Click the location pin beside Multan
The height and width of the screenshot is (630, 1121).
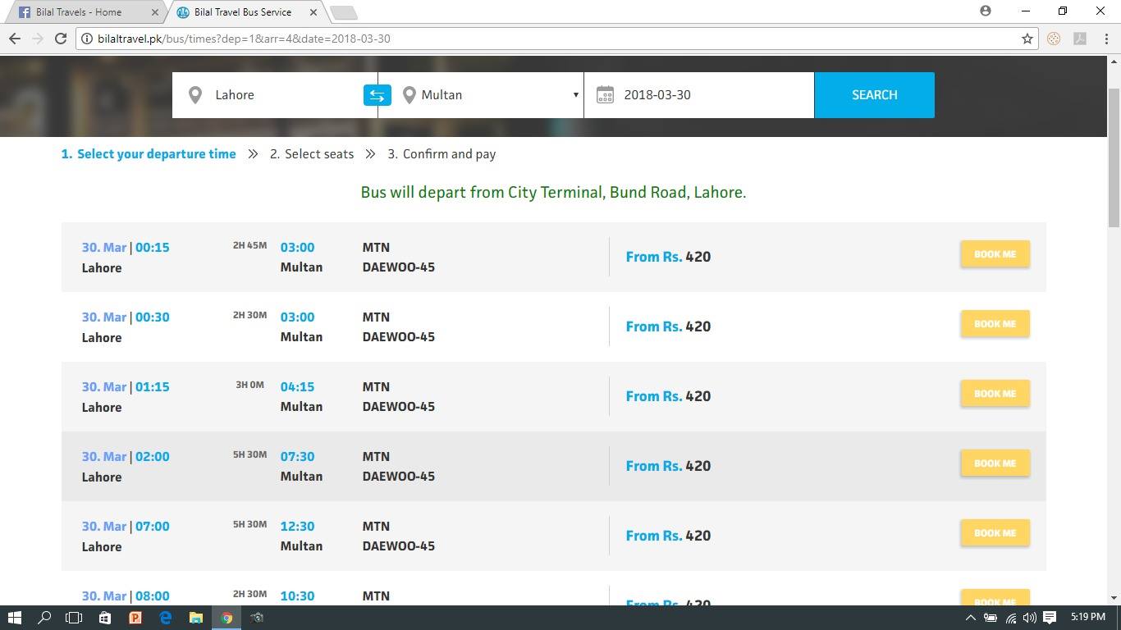tap(410, 95)
